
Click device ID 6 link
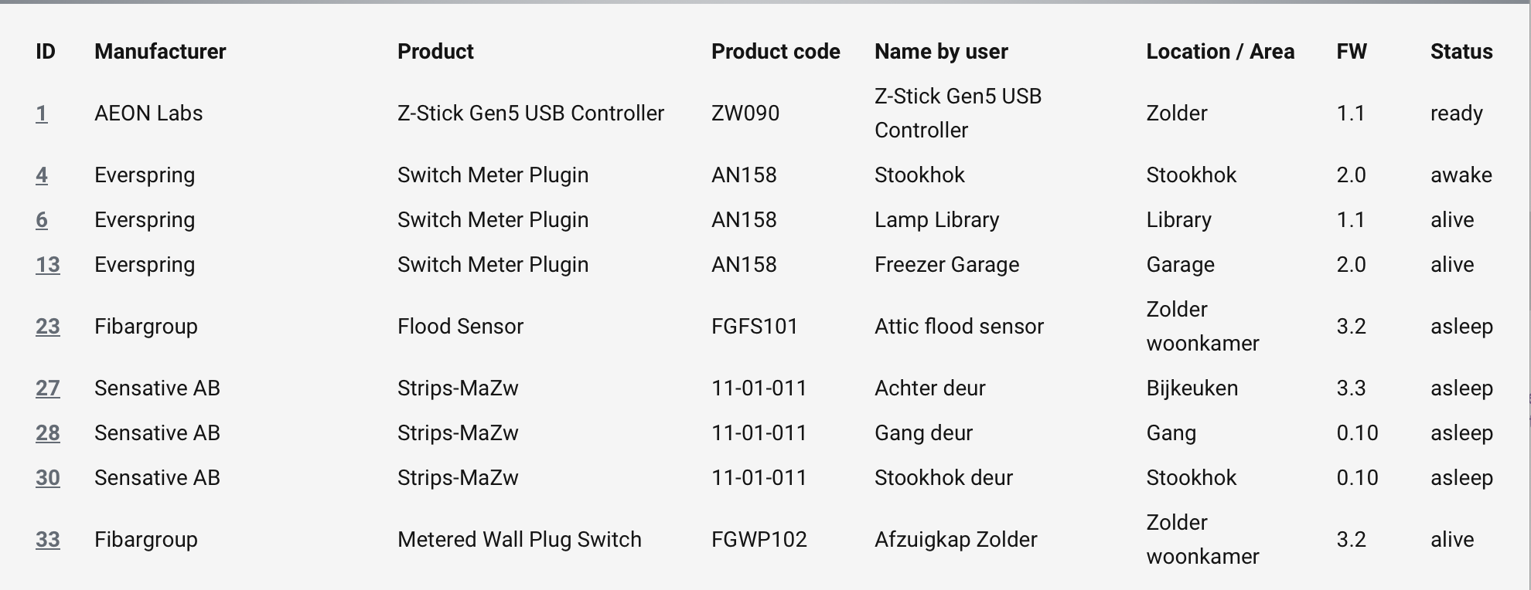42,220
